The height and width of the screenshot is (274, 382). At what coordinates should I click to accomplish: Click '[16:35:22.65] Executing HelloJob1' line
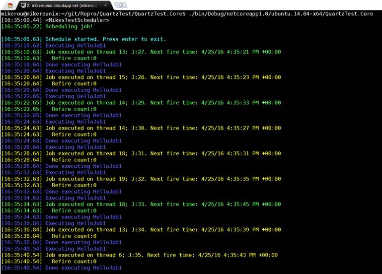[54, 96]
